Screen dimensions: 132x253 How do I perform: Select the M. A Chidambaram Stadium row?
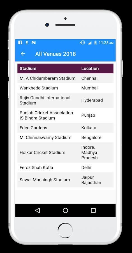point(65,78)
